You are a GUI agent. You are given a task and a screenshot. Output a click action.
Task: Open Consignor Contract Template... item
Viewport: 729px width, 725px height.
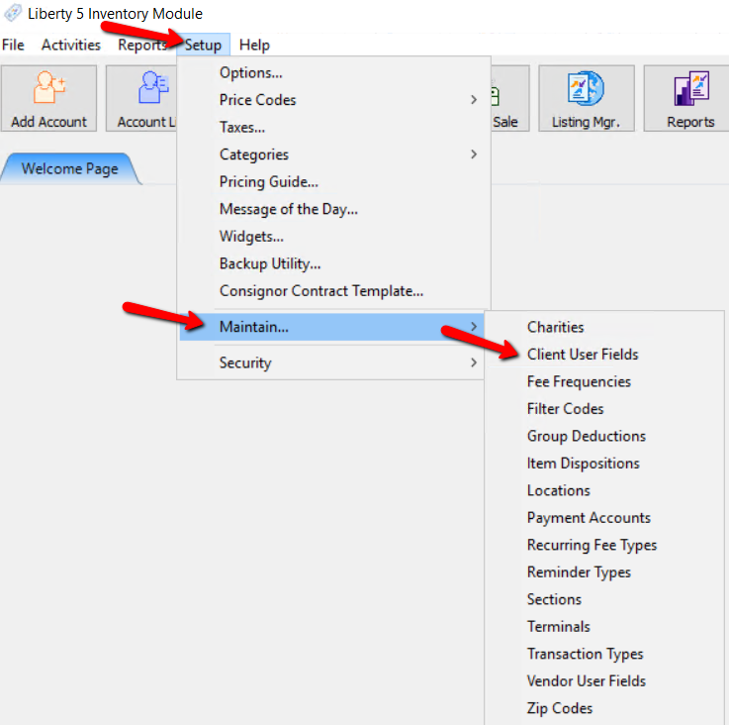333,290
